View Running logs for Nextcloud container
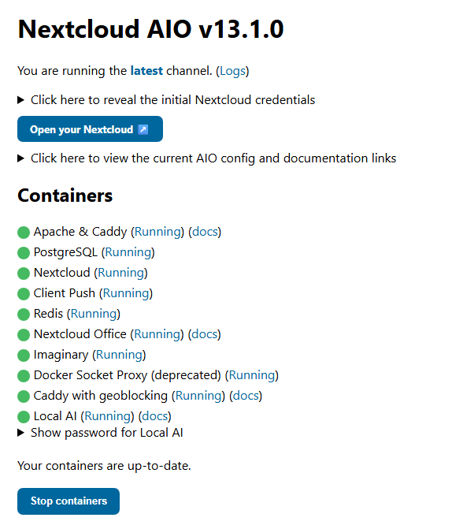463x525 pixels. (x=120, y=273)
